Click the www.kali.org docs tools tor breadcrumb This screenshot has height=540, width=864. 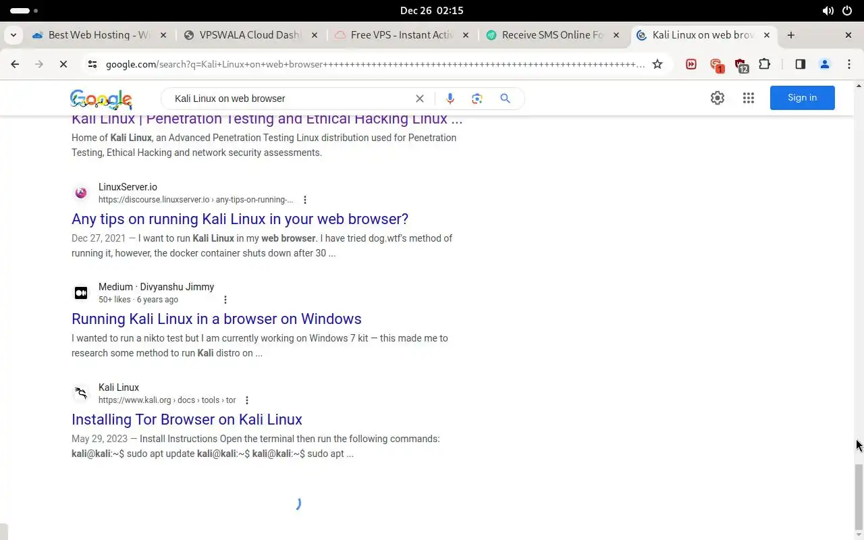[x=167, y=400]
